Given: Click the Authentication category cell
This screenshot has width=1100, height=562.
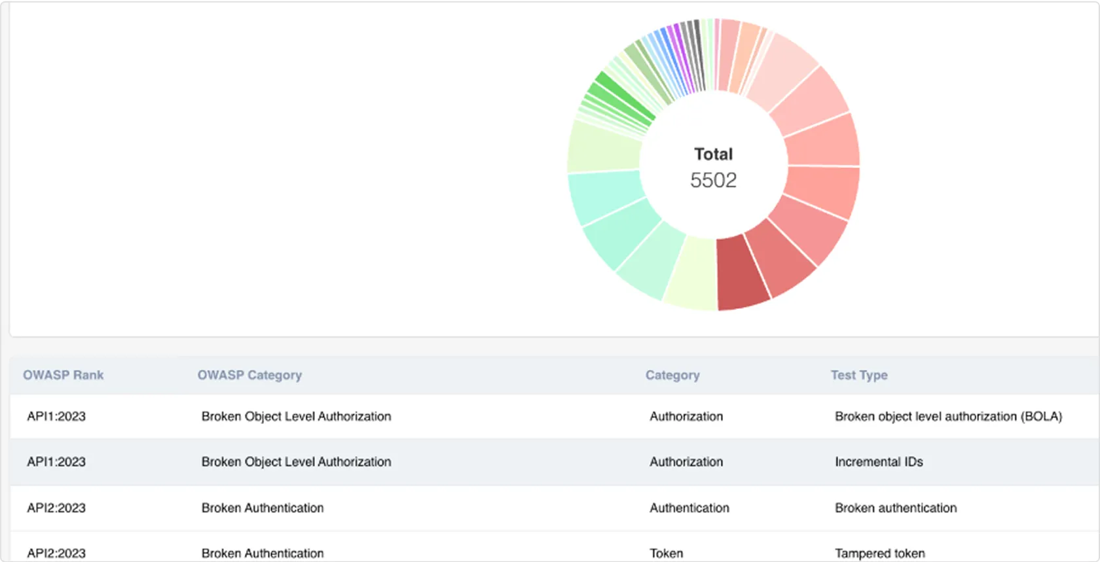Looking at the screenshot, I should [689, 508].
